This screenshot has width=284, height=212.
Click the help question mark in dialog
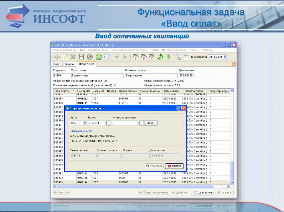pos(179,108)
